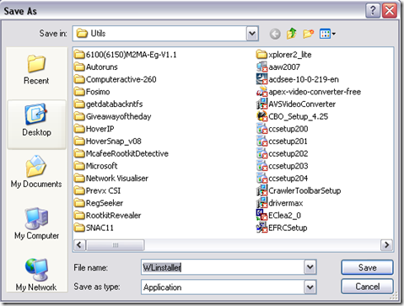Go up one folder level
Screen dimensions: 404x306
(x=292, y=34)
